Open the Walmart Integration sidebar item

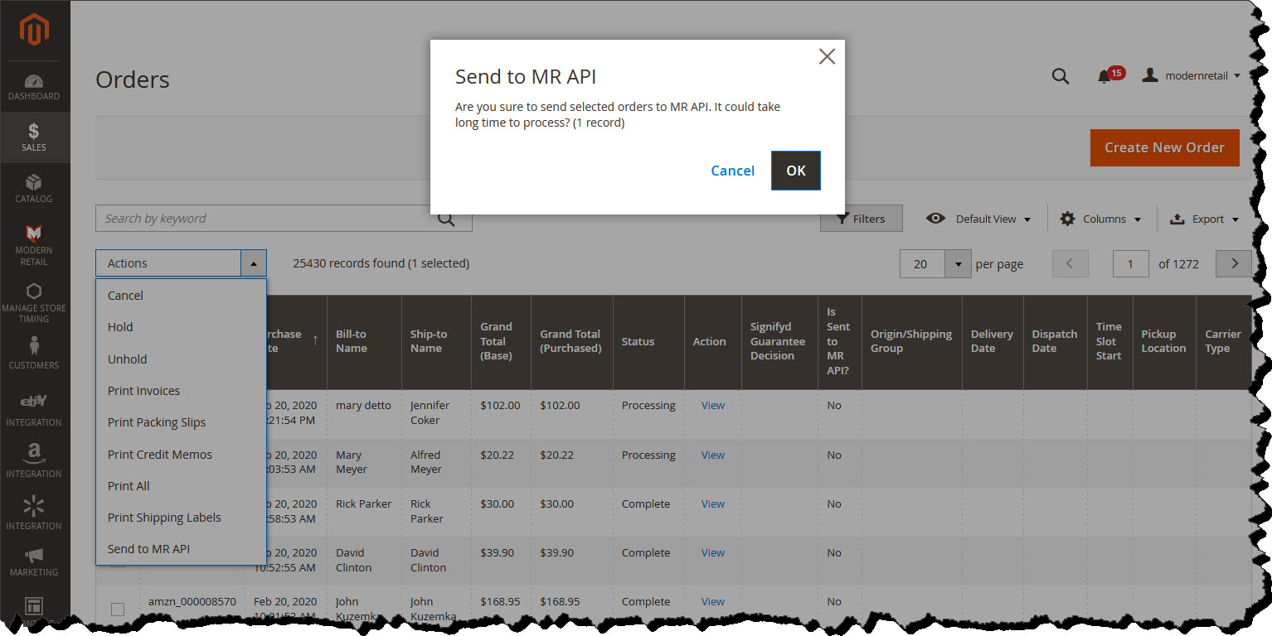tap(34, 513)
